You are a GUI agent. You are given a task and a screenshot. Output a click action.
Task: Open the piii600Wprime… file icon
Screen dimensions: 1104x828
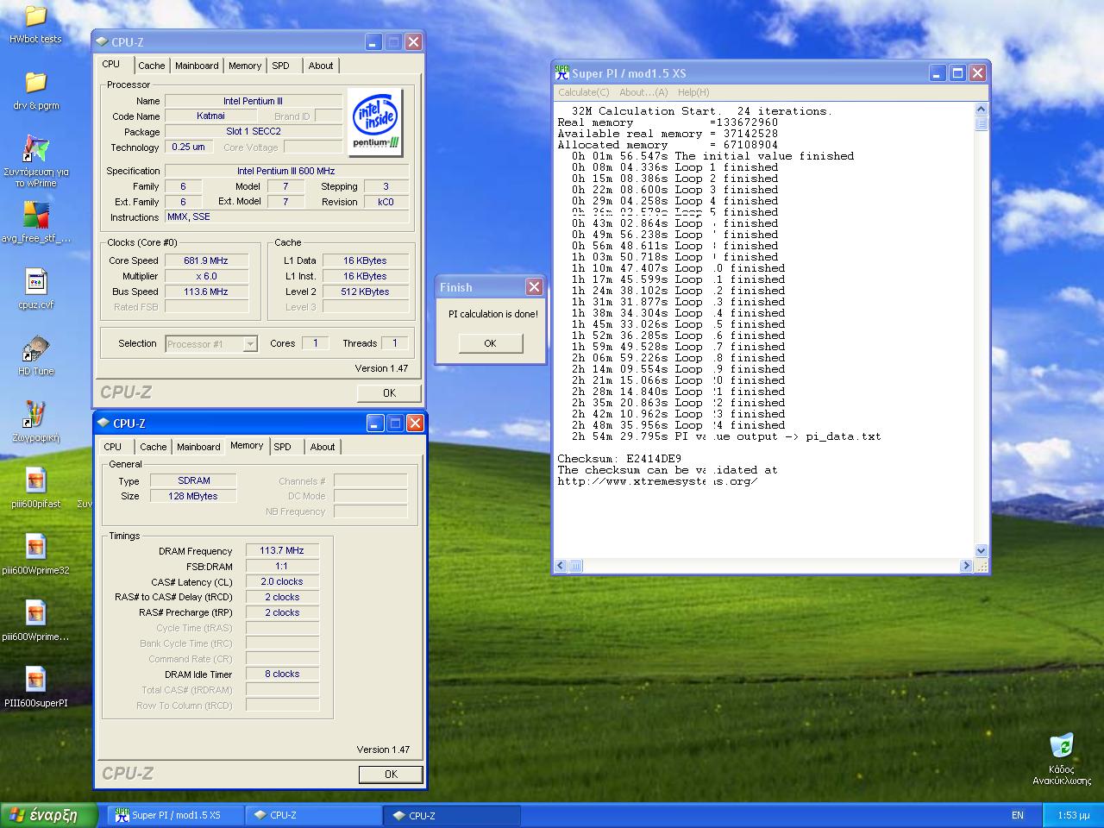pyautogui.click(x=35, y=614)
